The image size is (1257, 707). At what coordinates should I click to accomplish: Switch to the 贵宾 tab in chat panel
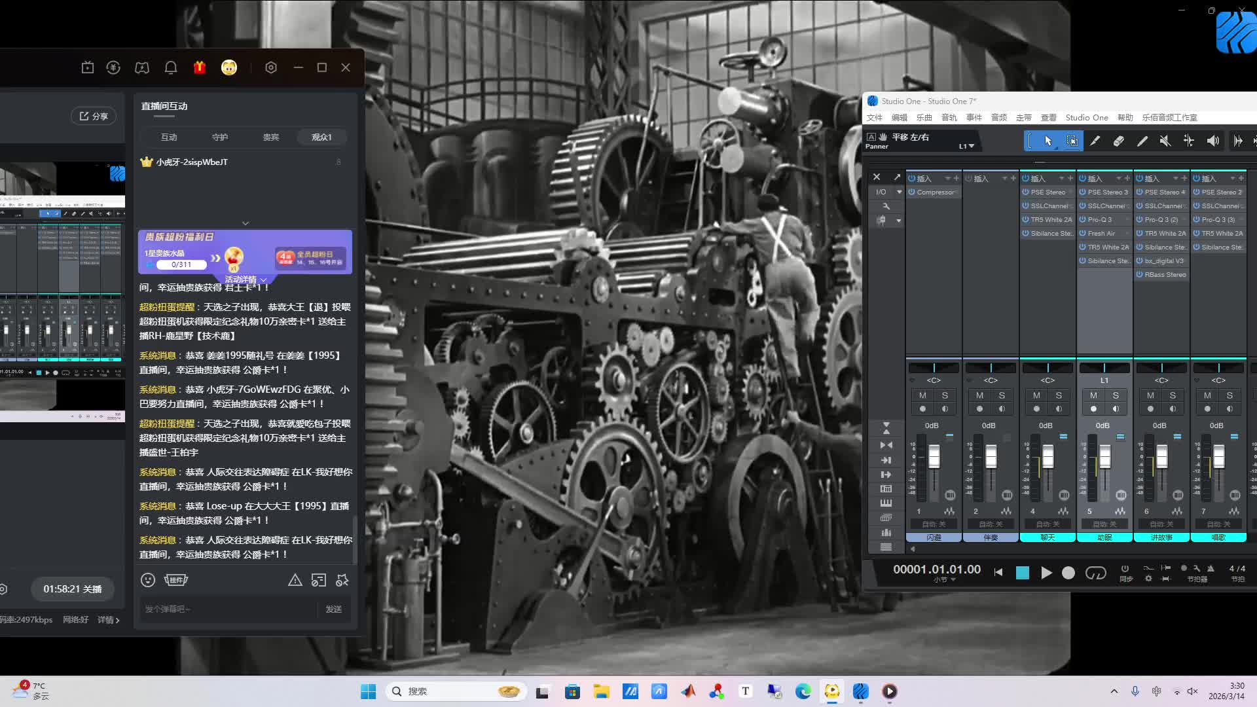(x=270, y=137)
